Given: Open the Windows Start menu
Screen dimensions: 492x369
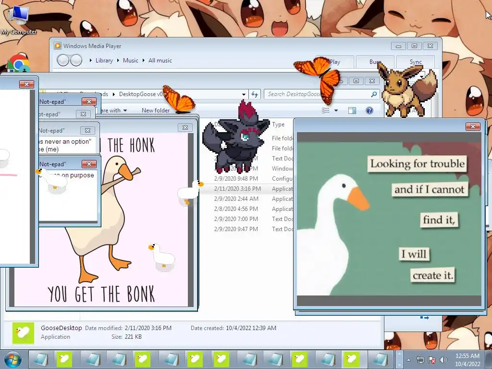Looking at the screenshot, I should point(12,359).
